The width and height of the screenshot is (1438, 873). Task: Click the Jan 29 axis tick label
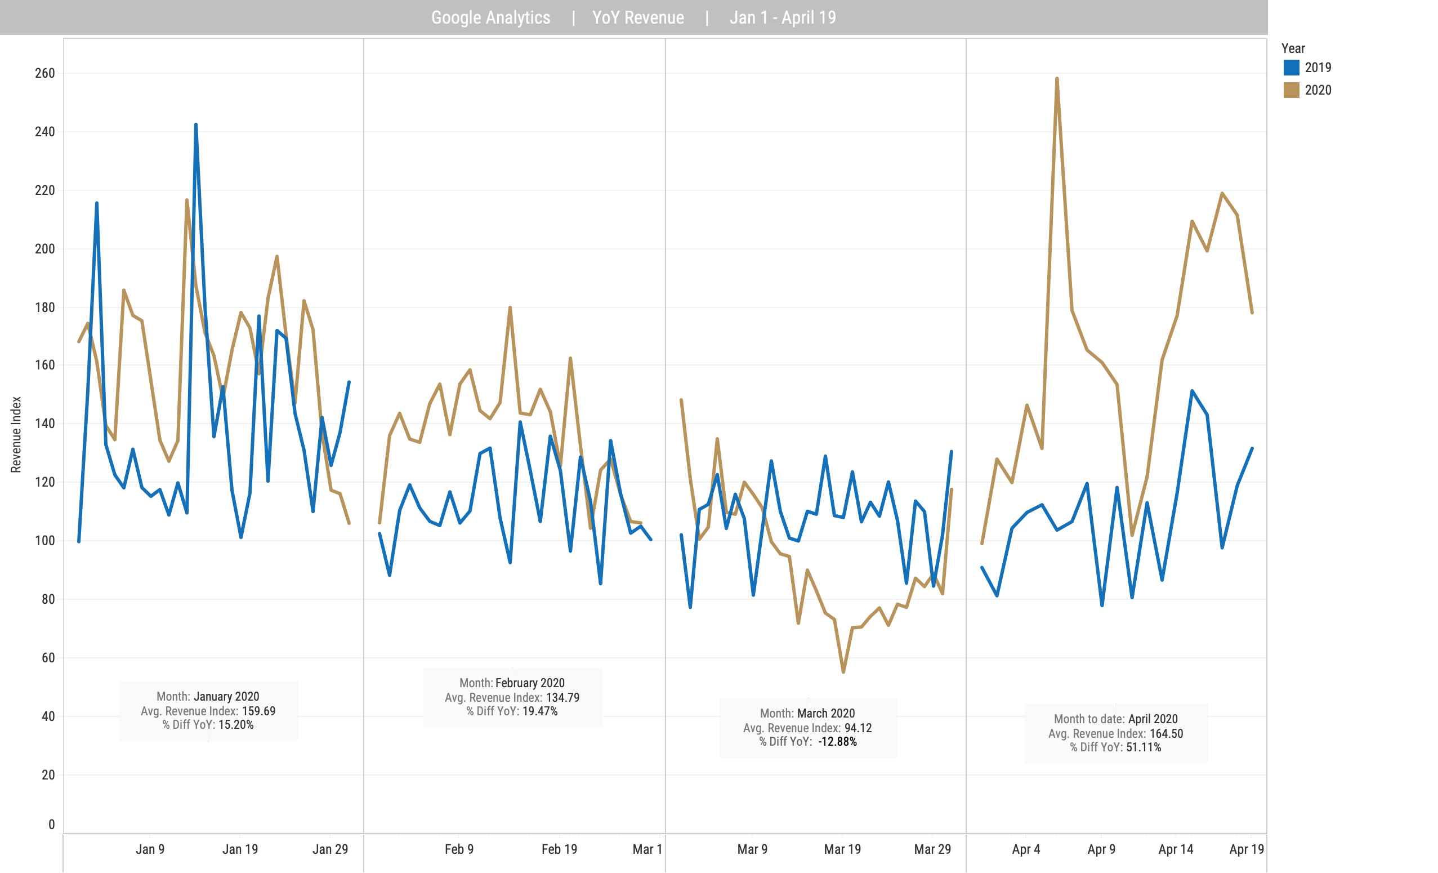pyautogui.click(x=331, y=850)
